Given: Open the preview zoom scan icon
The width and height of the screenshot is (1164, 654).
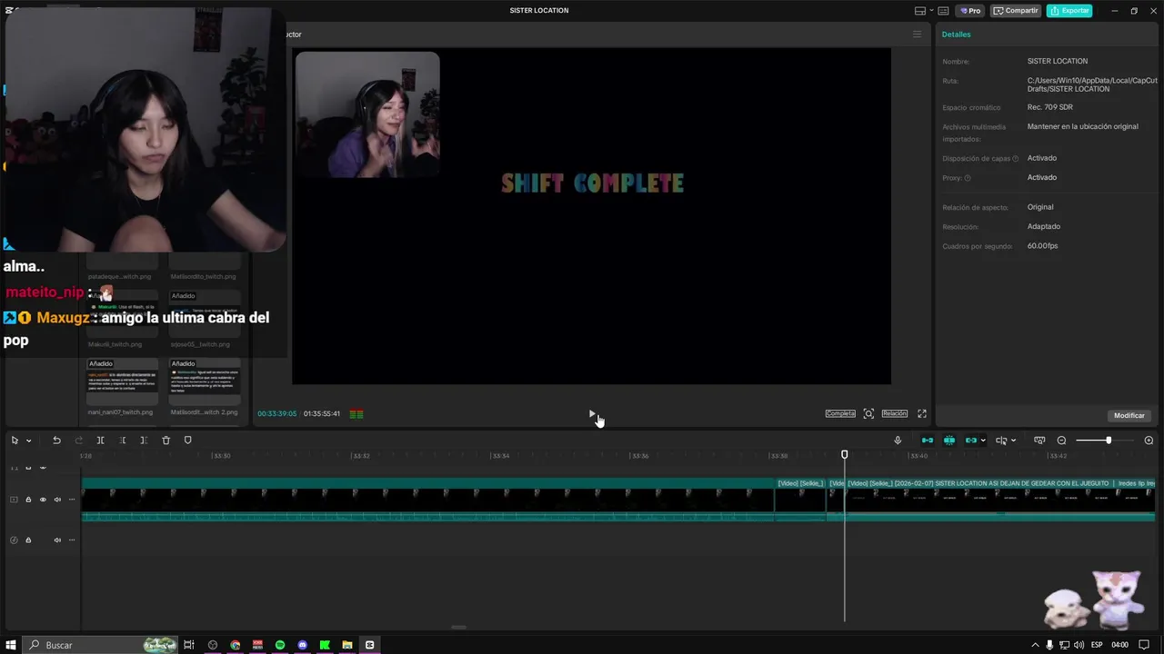Looking at the screenshot, I should point(868,413).
